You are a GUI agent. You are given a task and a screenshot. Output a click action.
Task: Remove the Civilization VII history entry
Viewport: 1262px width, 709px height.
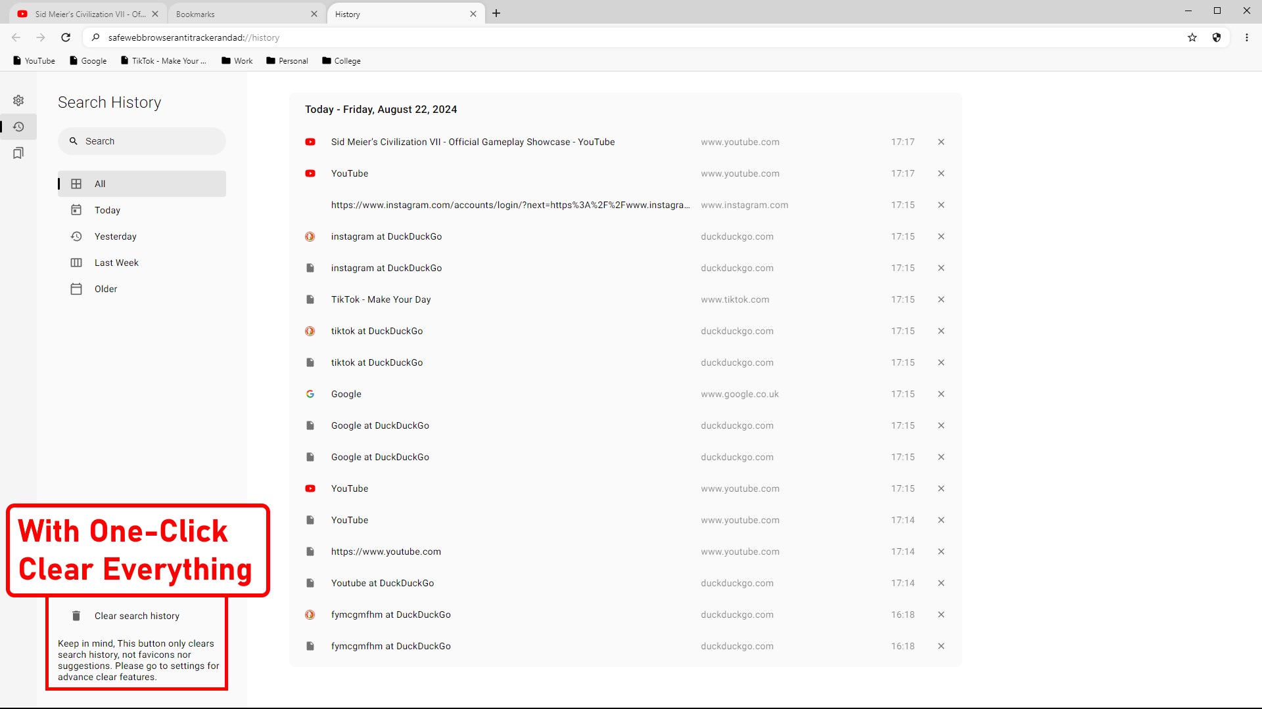[941, 142]
